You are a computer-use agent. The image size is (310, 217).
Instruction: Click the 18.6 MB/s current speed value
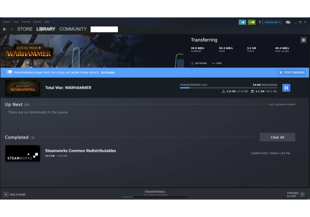[x=198, y=48]
